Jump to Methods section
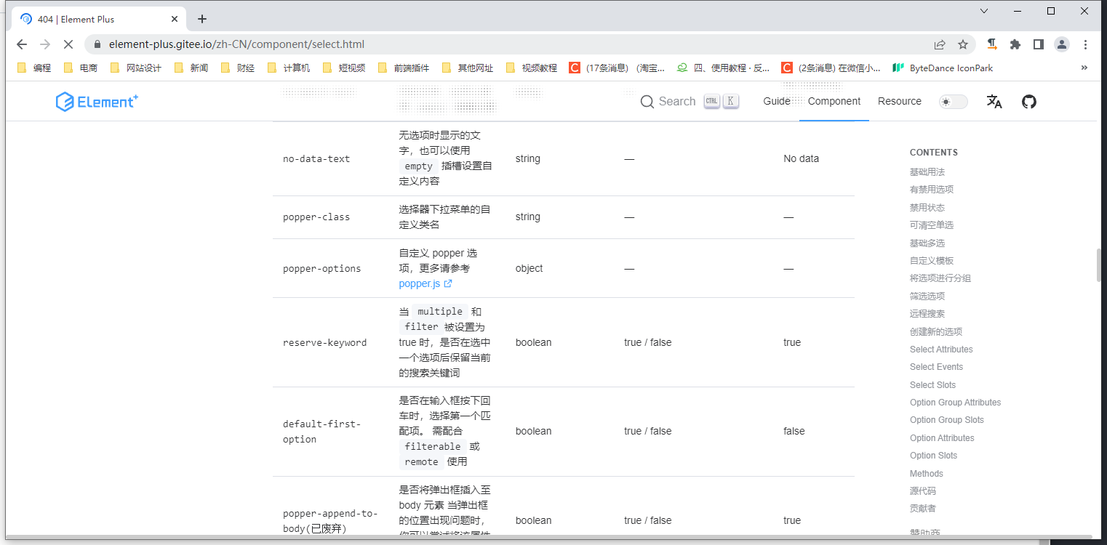Viewport: 1107px width, 545px height. tap(926, 474)
